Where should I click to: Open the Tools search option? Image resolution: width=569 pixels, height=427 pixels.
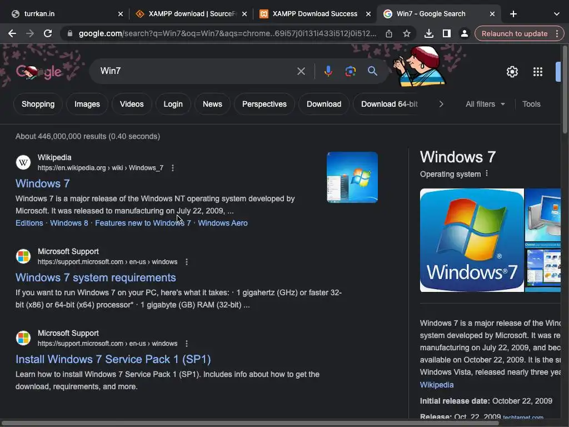pyautogui.click(x=531, y=104)
